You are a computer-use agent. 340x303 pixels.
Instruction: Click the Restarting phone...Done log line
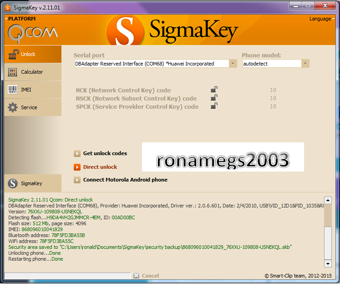36,259
